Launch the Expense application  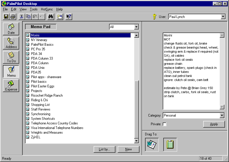(11, 86)
